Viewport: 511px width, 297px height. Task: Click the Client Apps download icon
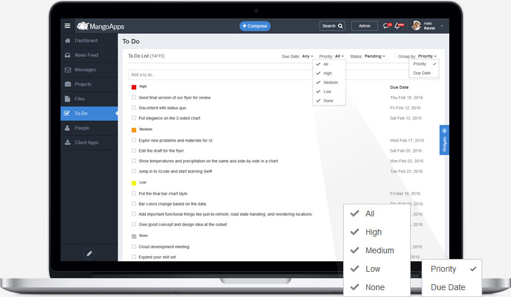pyautogui.click(x=67, y=143)
